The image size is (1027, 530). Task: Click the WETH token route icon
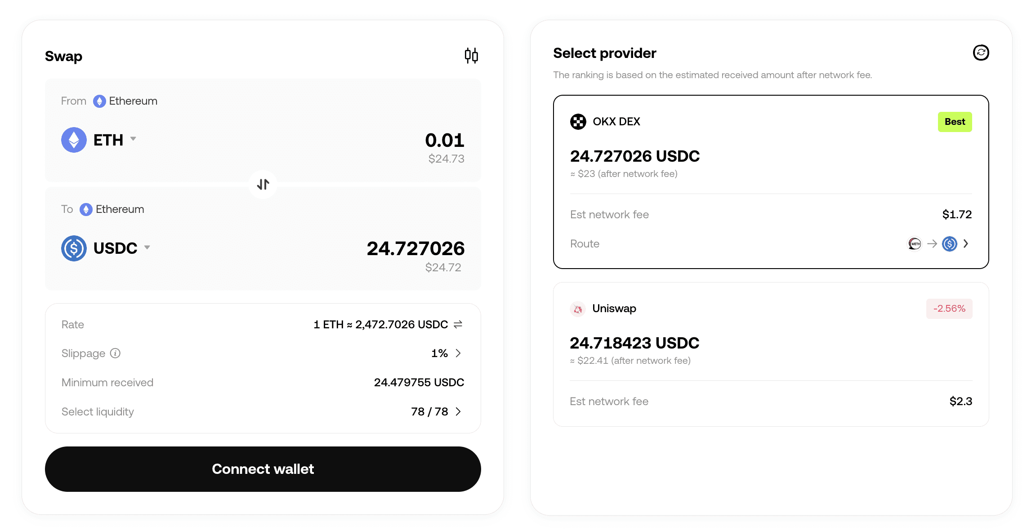pyautogui.click(x=915, y=244)
